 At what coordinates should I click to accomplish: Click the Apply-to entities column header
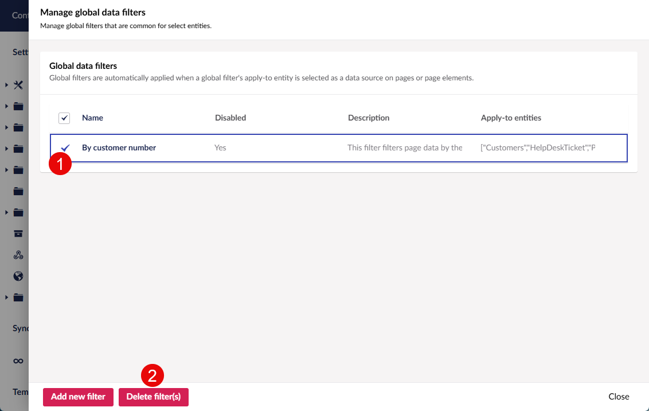[511, 118]
